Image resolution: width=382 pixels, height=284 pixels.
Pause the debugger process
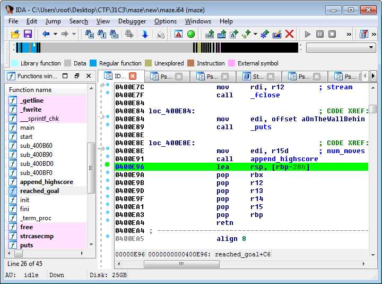click(x=320, y=34)
